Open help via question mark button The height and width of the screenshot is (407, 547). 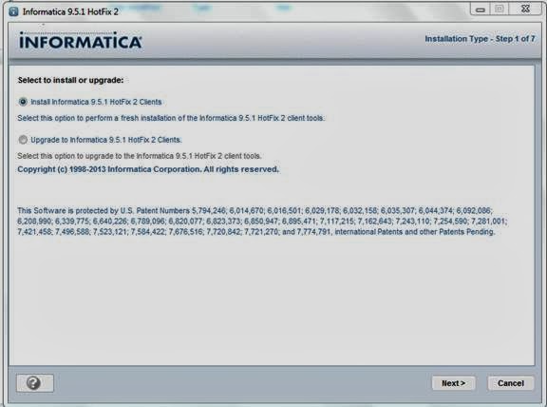[35, 383]
